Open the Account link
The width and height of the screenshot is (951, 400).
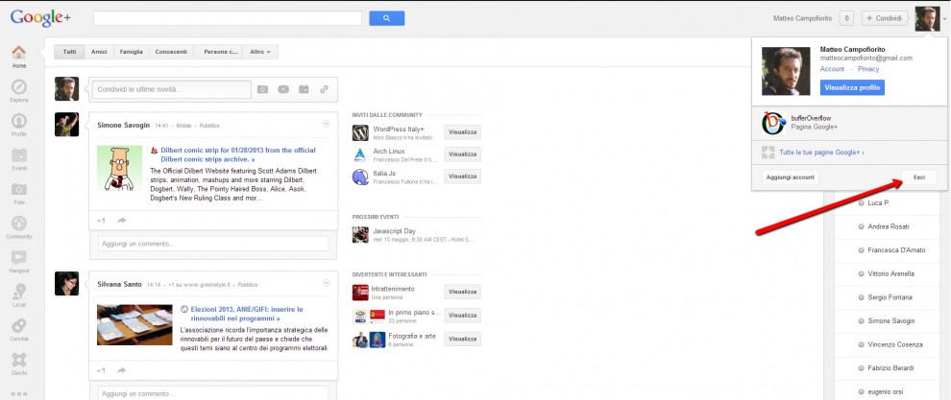point(832,69)
